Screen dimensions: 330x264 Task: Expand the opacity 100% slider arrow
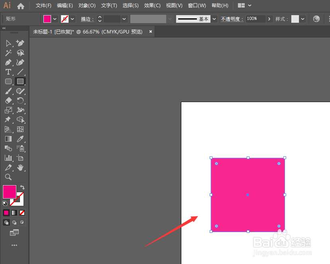coord(269,19)
